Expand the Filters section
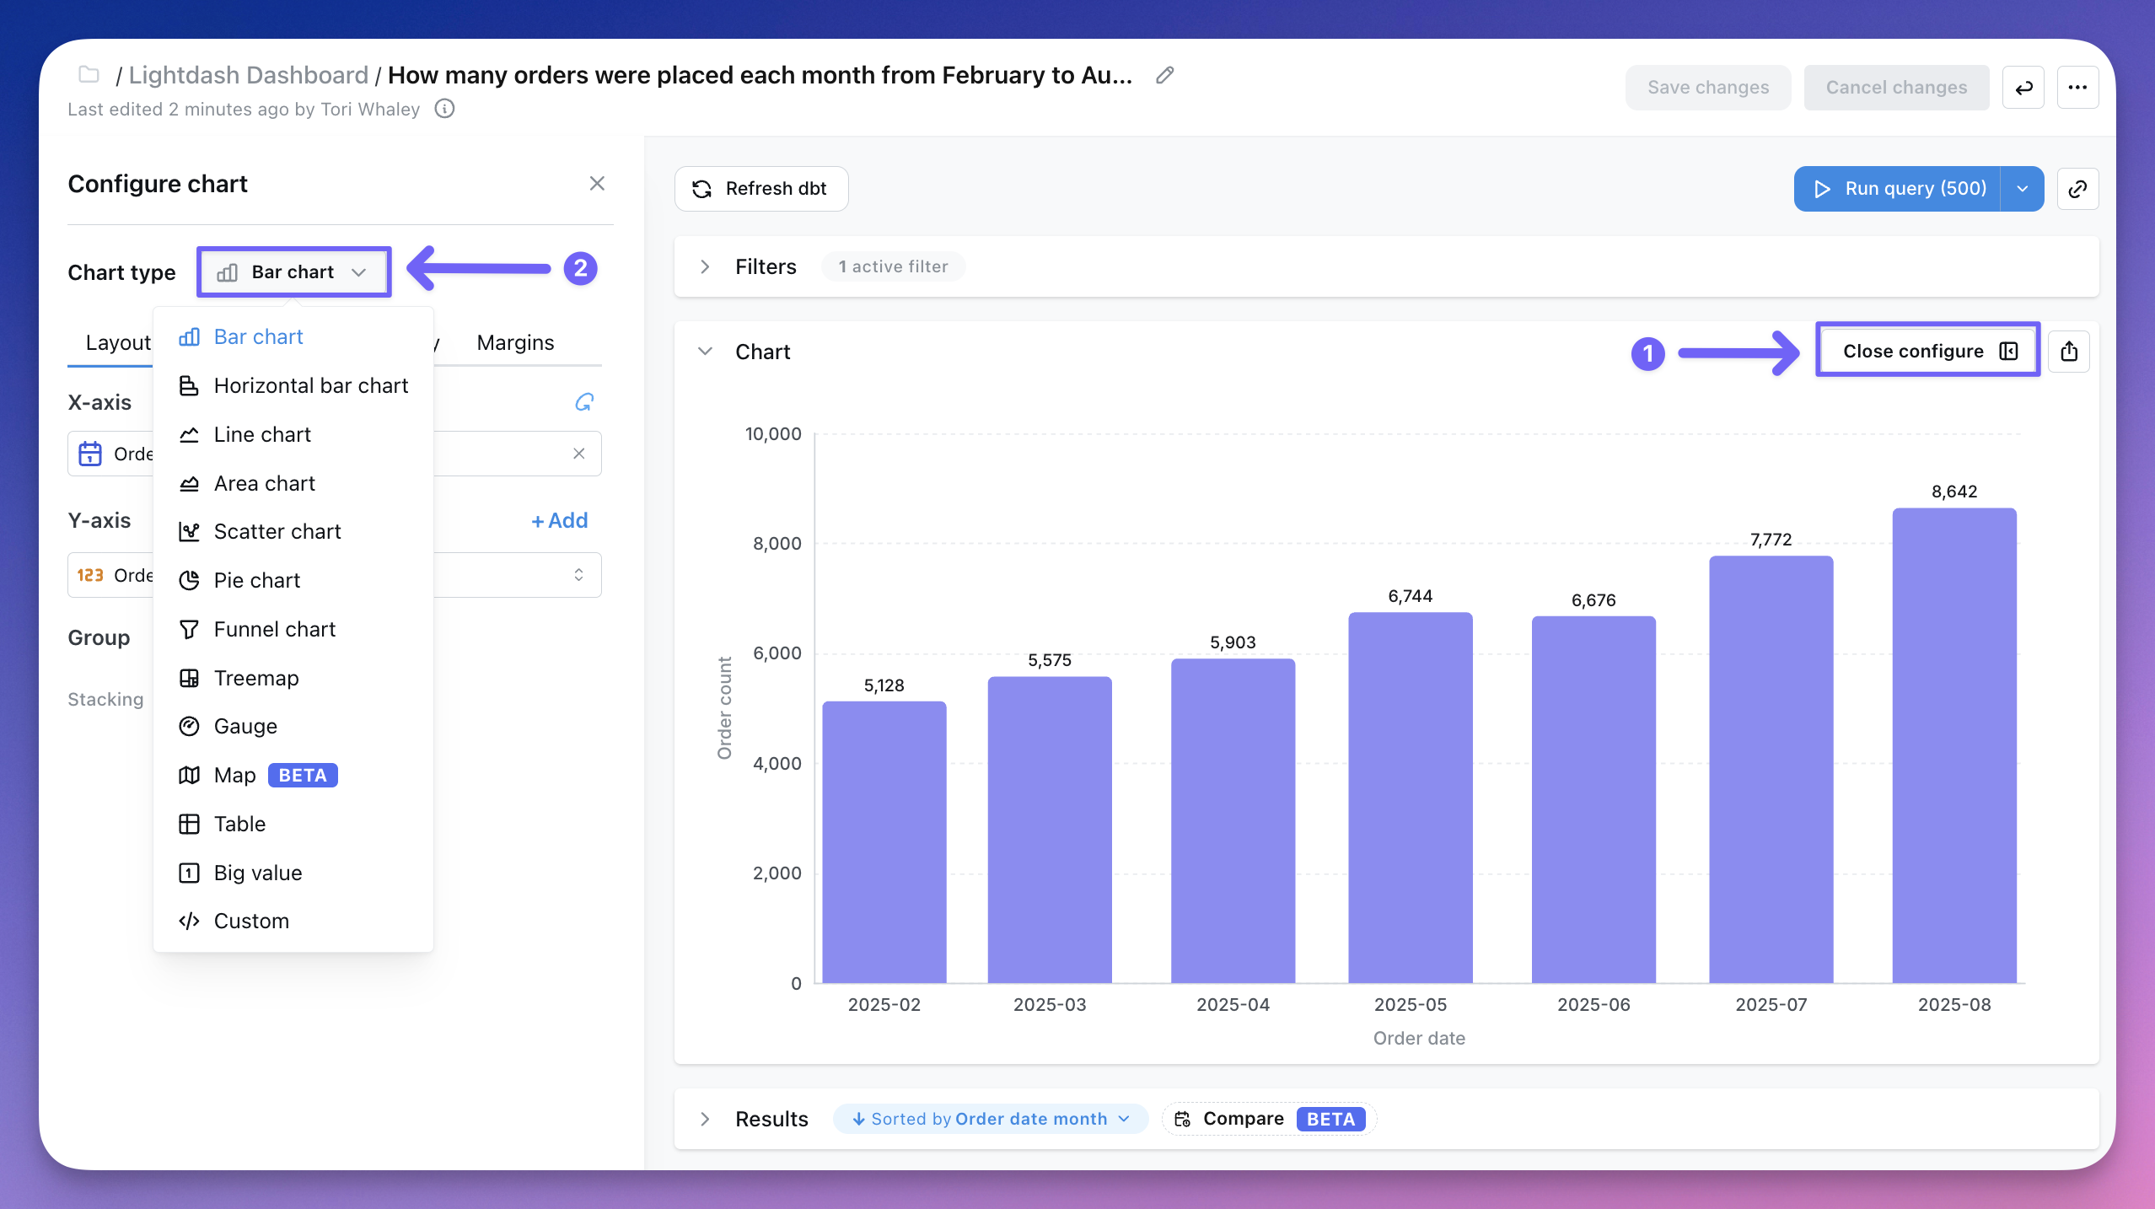Screen dimensions: 2155x1209 (705, 267)
